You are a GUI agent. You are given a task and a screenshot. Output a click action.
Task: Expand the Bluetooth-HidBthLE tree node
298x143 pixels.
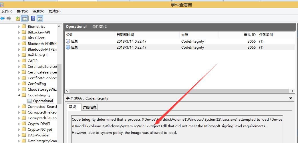coord(19,44)
